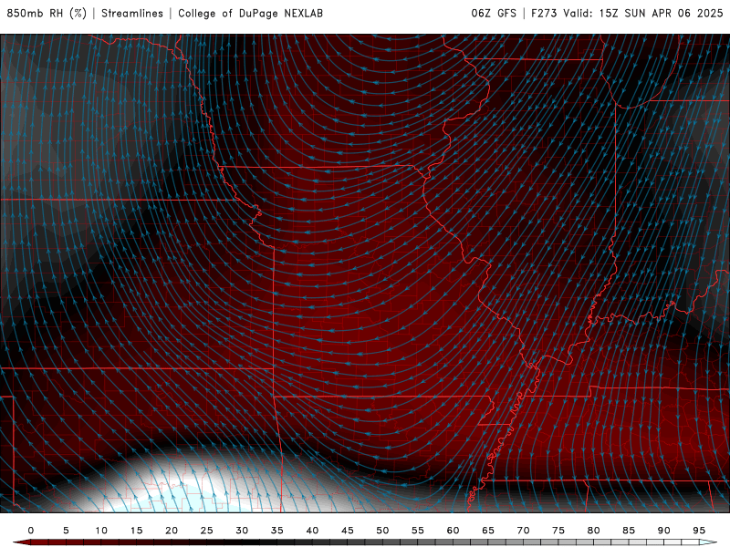
Task: Click the colorbar label "80"
Action: coord(594,531)
